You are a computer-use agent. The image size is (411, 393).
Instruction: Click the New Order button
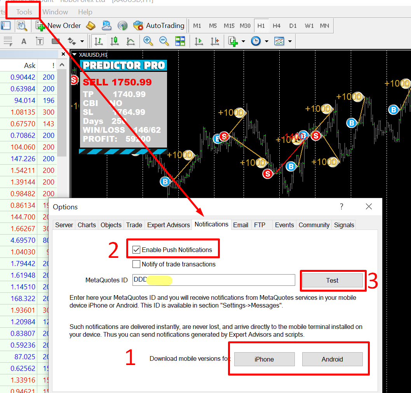coord(58,26)
